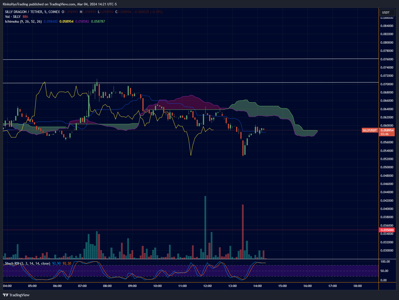This screenshot has width=399, height=300.
Task: Click the tall red volume bar after 13:00
Action: coord(243,232)
